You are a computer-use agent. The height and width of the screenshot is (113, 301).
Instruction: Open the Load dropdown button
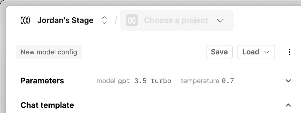[x=256, y=52]
